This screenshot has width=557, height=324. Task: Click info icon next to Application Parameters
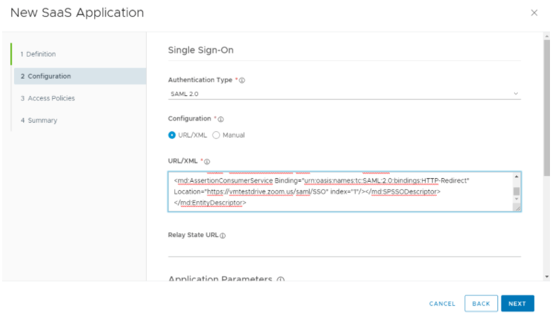pos(280,279)
